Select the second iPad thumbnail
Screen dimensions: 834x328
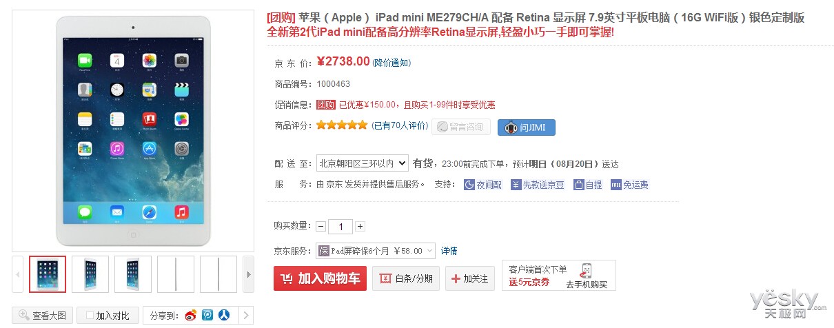pyautogui.click(x=90, y=275)
